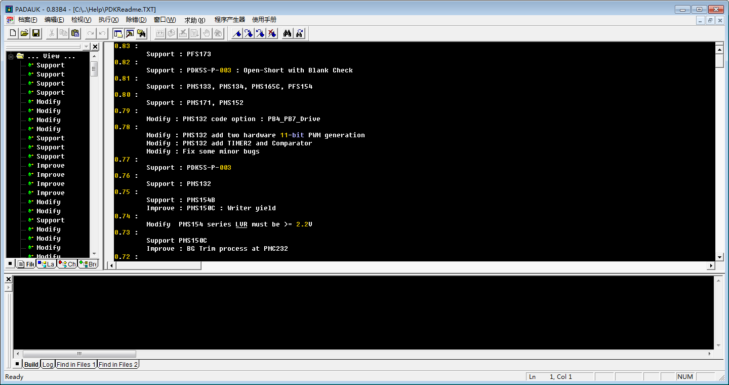Image resolution: width=729 pixels, height=385 pixels.
Task: Click the tree panel scroll-down arrow
Action: (x=94, y=254)
